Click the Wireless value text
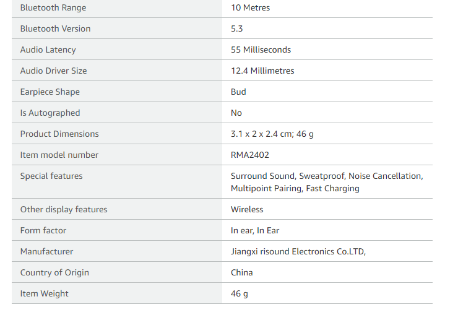Viewport: 458px width, 320px height. click(247, 210)
